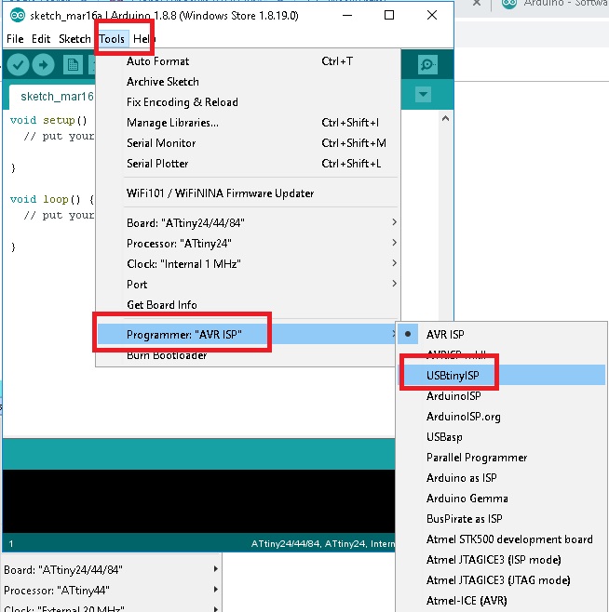609x612 pixels.
Task: Choose Auto Format from Tools menu
Action: click(248, 61)
